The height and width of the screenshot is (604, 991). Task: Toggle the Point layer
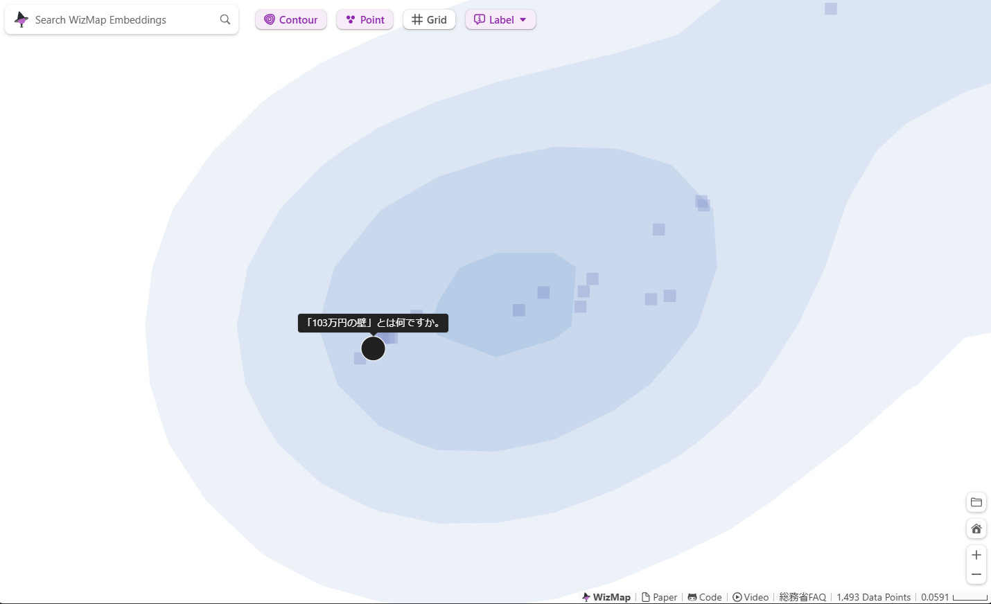pos(365,19)
